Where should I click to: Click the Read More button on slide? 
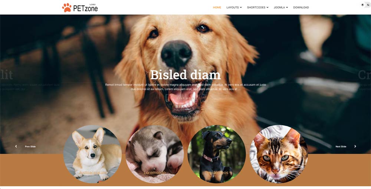185,98
